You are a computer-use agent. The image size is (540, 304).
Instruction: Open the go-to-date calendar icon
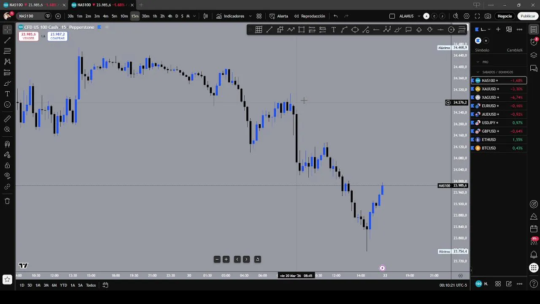click(105, 285)
